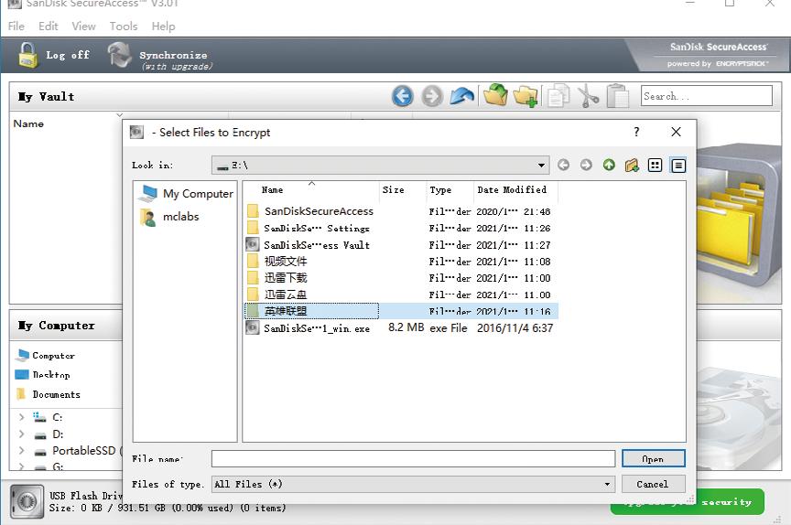791x525 pixels.
Task: Click the Log off padlock icon
Action: click(x=28, y=55)
